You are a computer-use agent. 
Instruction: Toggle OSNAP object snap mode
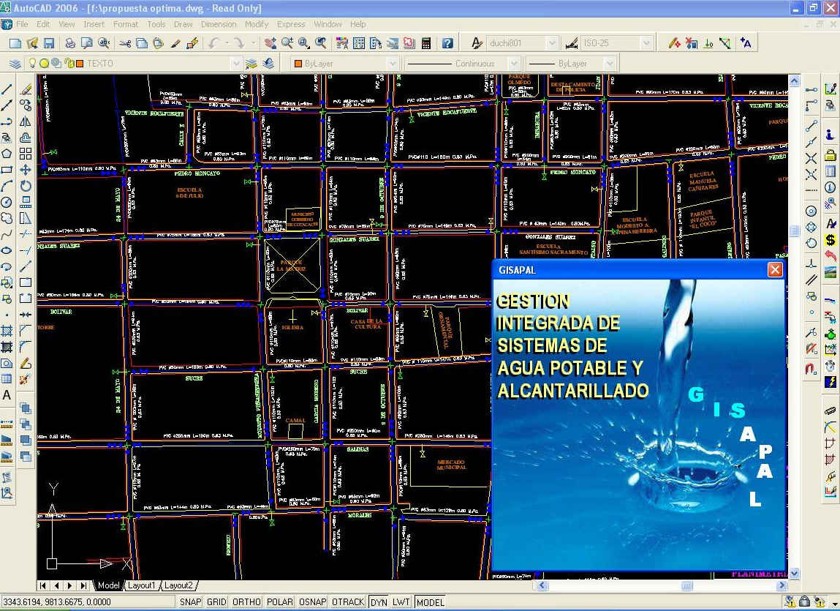(312, 602)
